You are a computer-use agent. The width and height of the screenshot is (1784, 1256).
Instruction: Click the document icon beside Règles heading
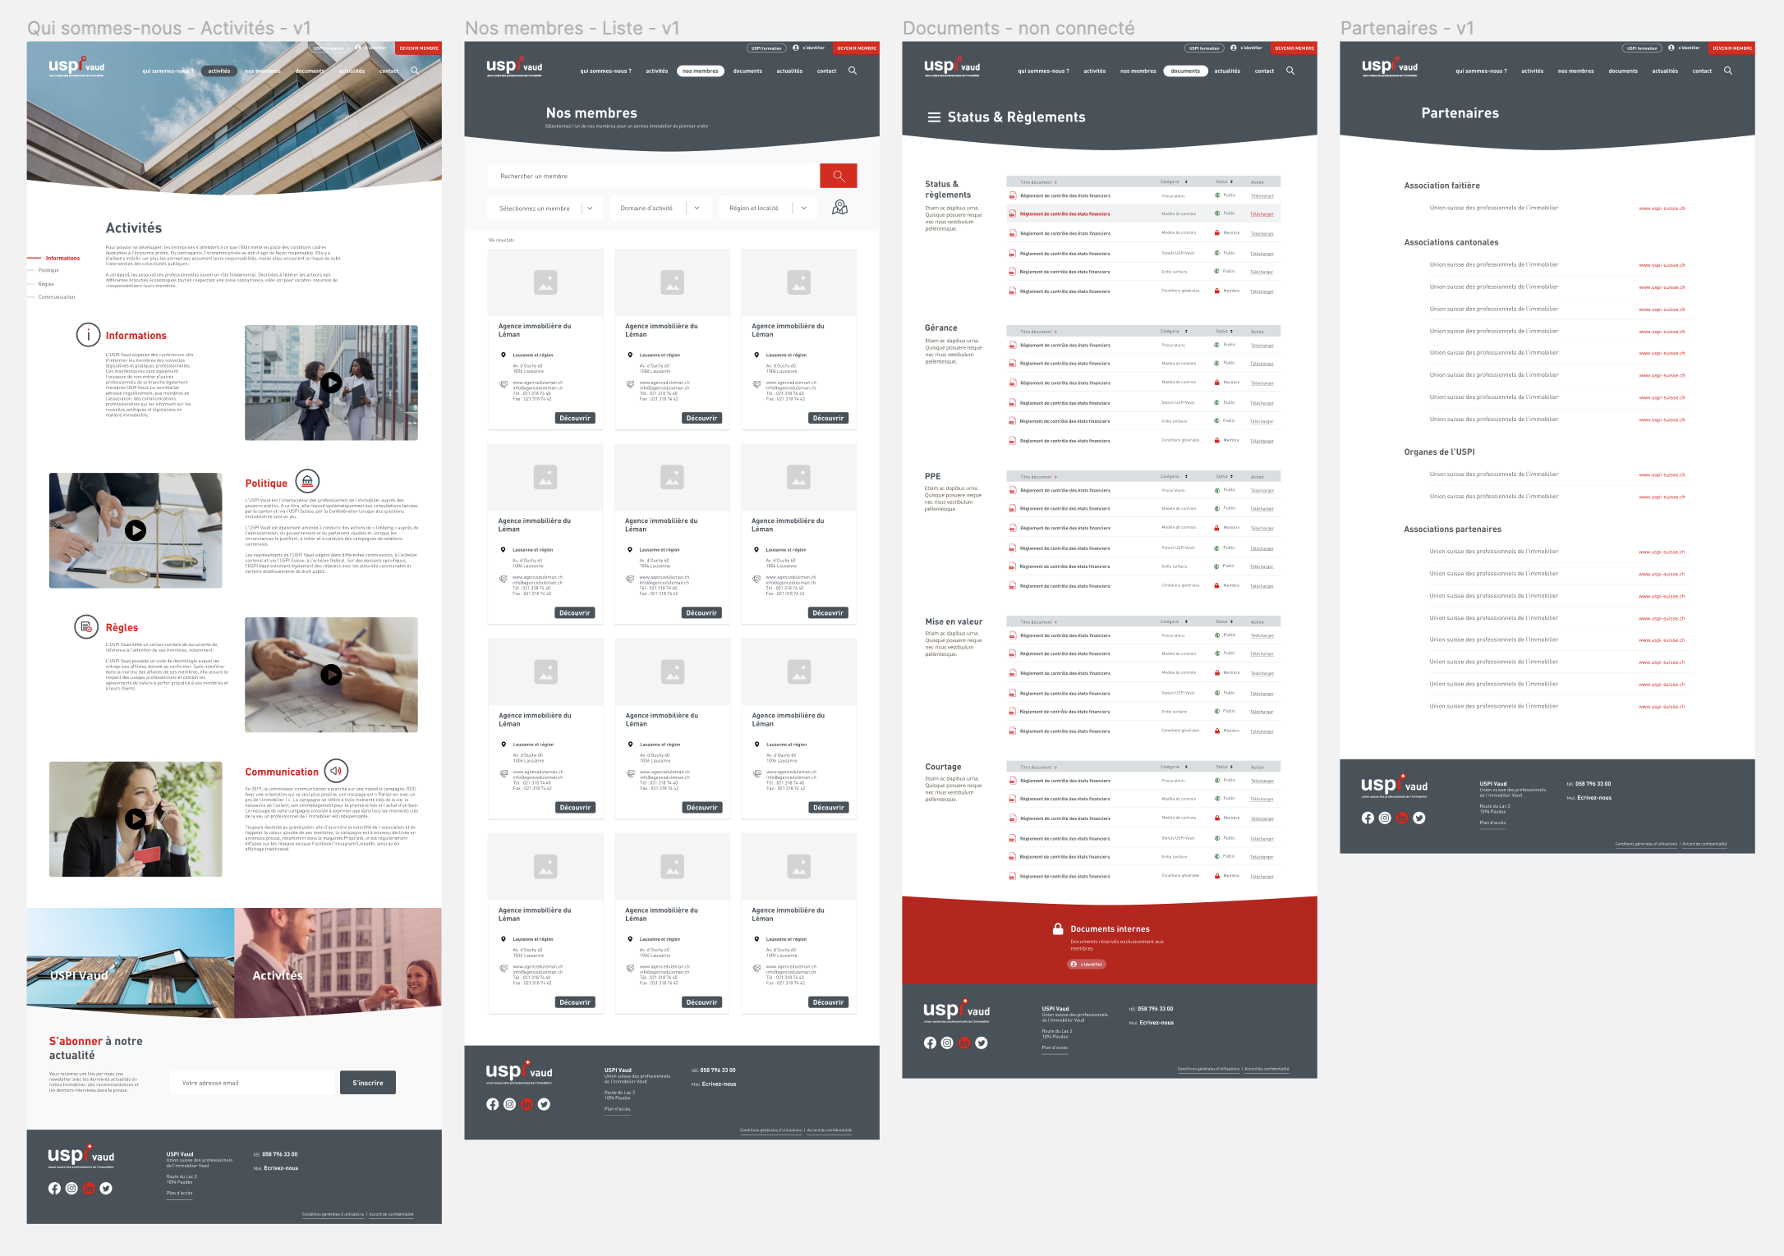[x=86, y=627]
